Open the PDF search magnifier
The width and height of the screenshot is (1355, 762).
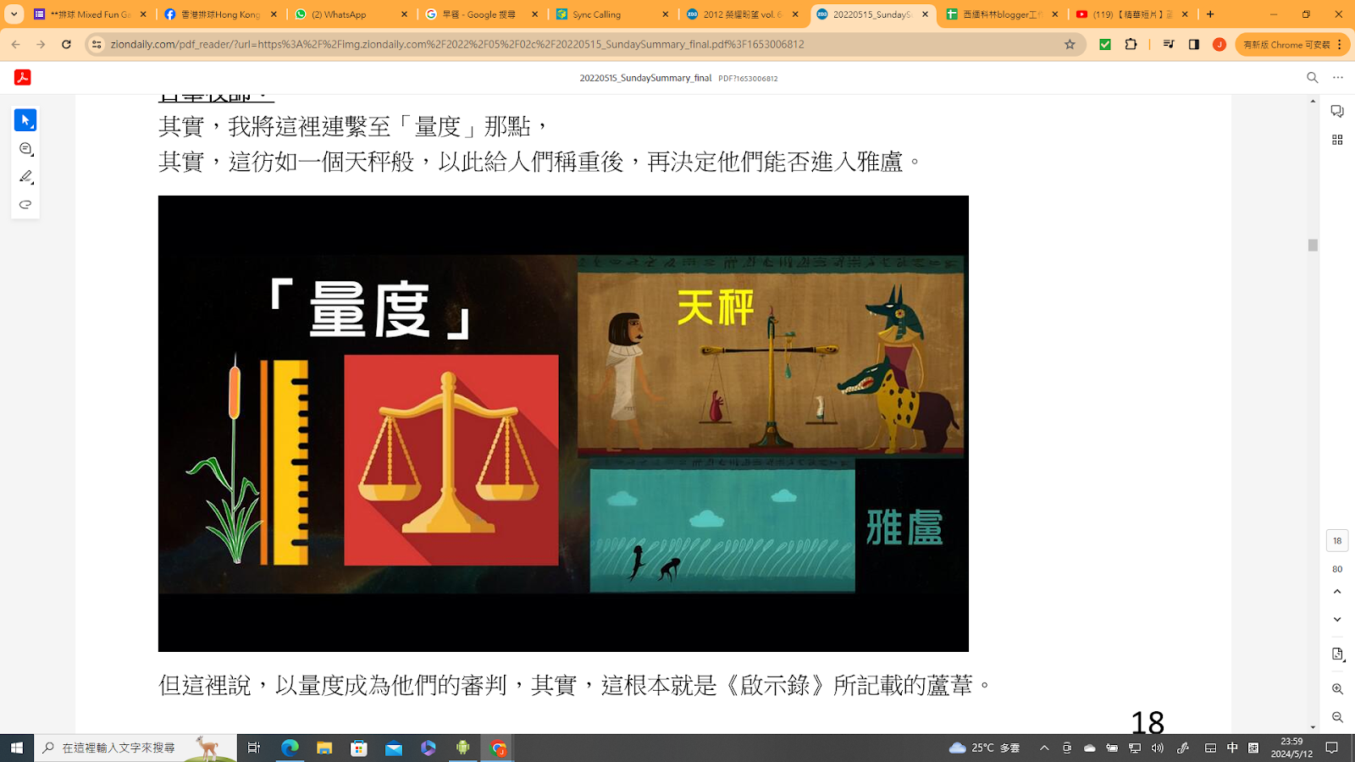pyautogui.click(x=1313, y=77)
